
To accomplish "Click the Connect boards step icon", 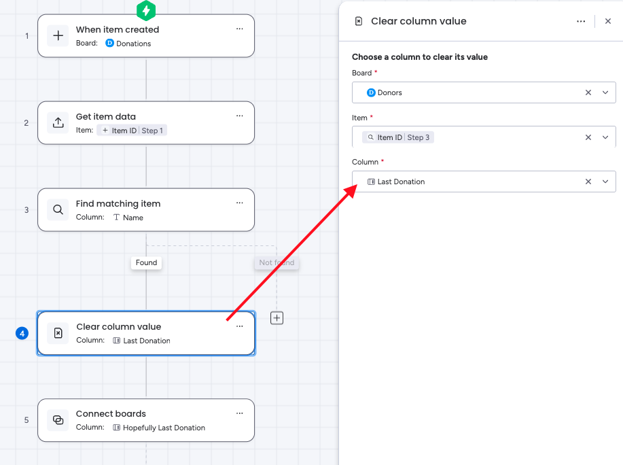I will click(58, 420).
